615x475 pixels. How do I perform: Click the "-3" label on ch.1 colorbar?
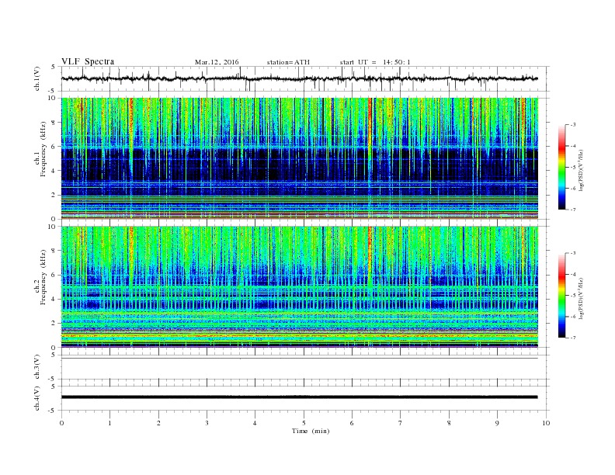coord(572,125)
